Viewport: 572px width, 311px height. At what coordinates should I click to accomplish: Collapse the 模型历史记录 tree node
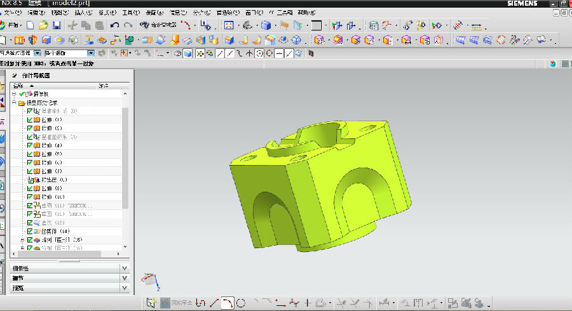click(x=14, y=103)
